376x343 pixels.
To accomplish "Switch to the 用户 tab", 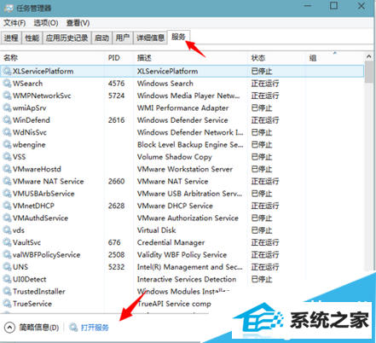I will 123,38.
